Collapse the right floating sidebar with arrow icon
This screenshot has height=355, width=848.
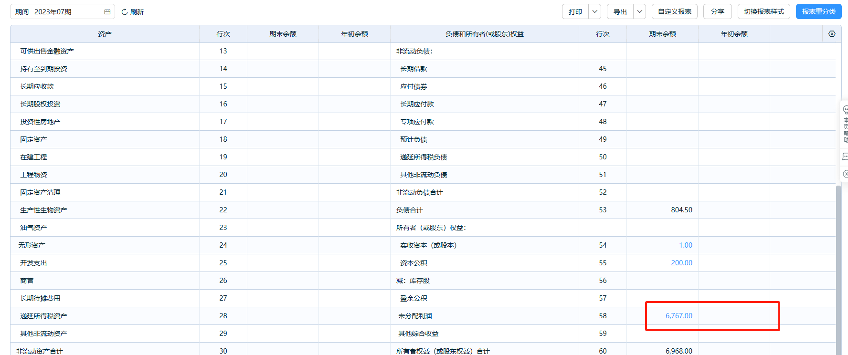[x=845, y=174]
